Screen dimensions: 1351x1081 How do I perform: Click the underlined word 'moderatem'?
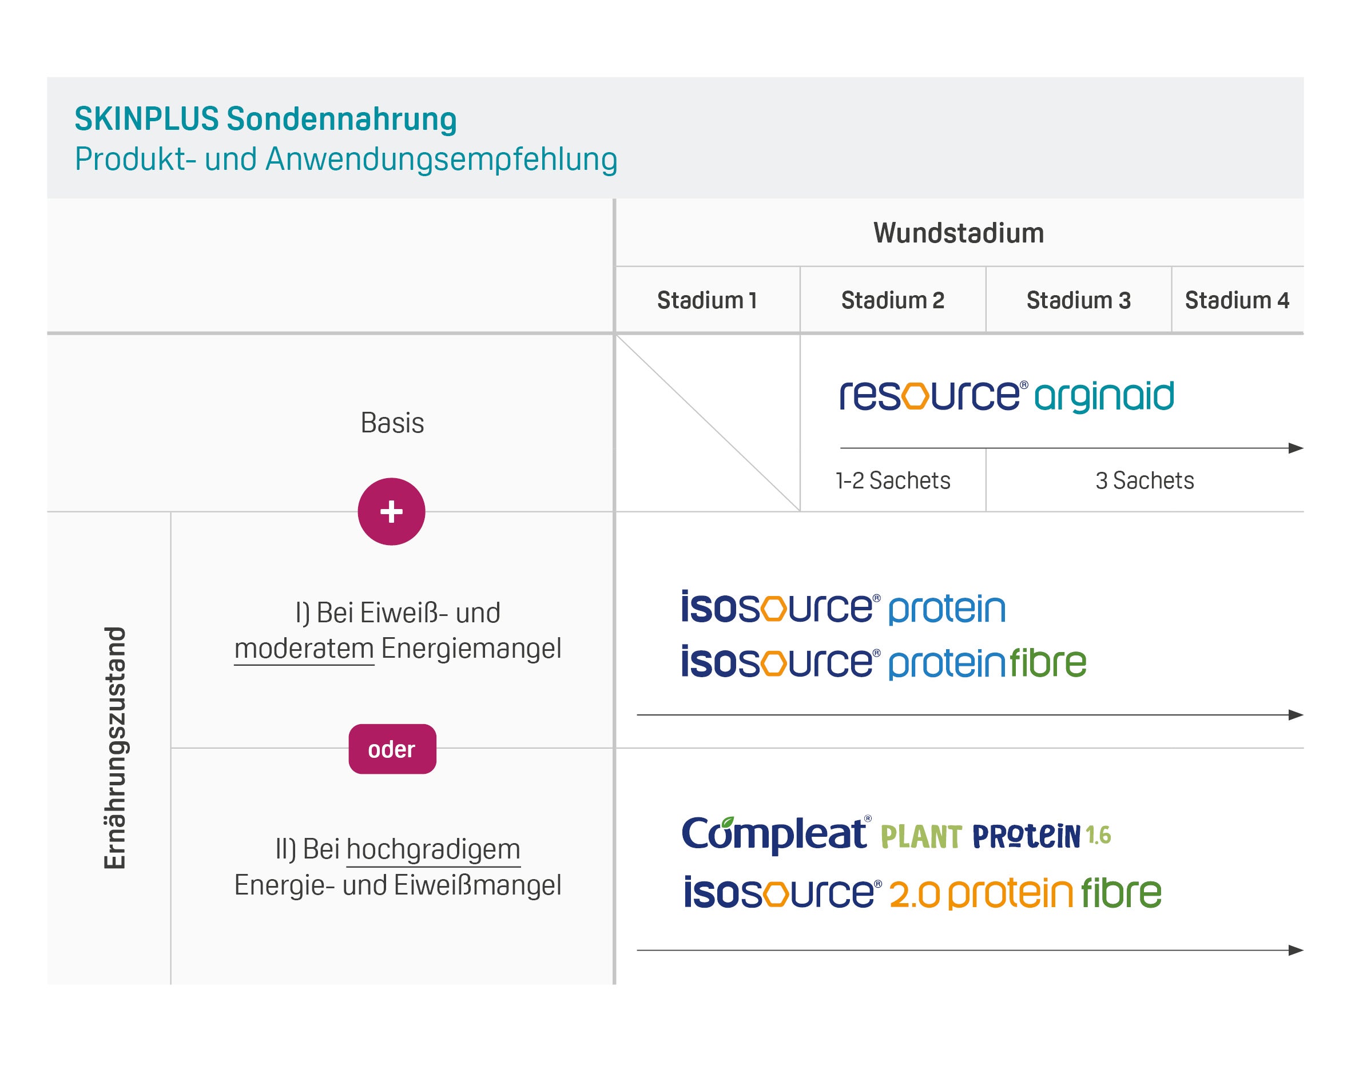(304, 648)
